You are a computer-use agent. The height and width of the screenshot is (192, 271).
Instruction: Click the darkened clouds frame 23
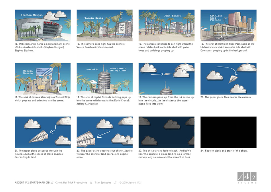167,132
